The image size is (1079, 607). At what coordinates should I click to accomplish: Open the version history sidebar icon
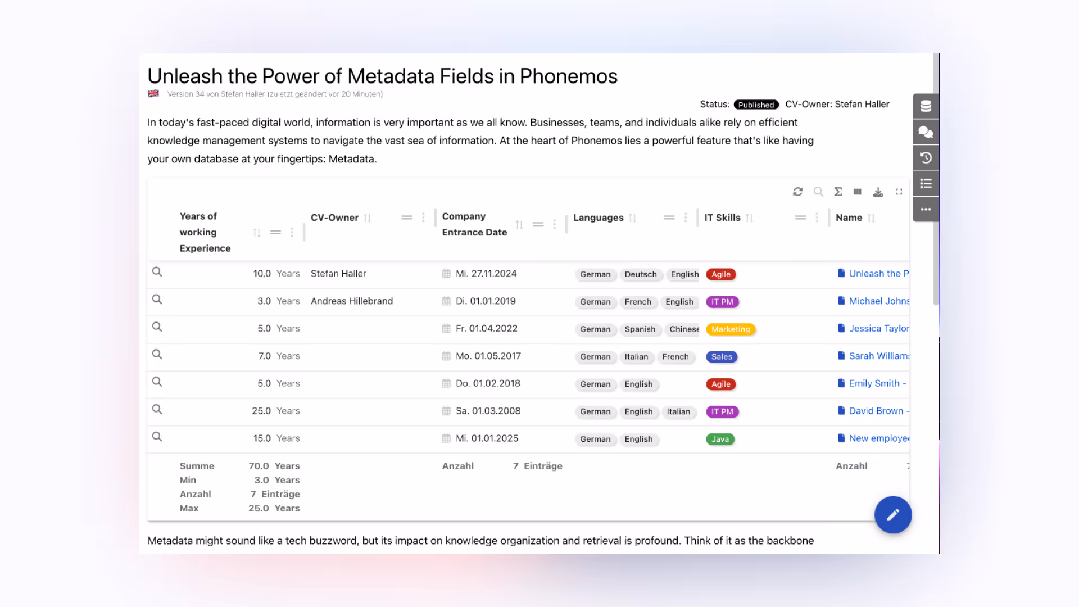coord(926,158)
